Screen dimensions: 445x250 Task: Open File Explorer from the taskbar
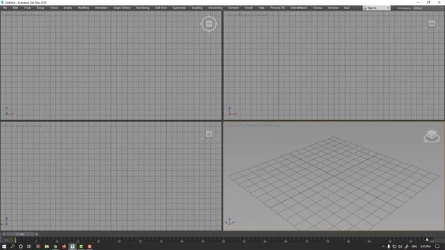(47, 247)
